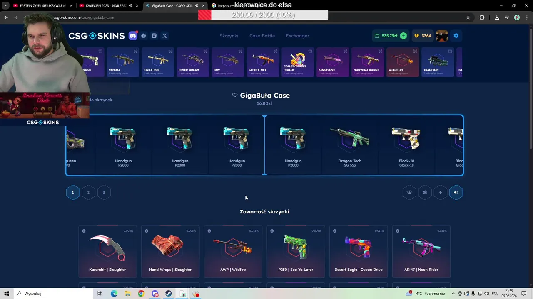
Task: Click the COILED STRIKE (HOLO) drop card
Action: click(x=298, y=62)
